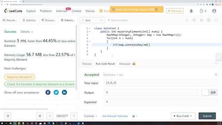Open problem list menu icon
The image size is (222, 125).
point(8,116)
